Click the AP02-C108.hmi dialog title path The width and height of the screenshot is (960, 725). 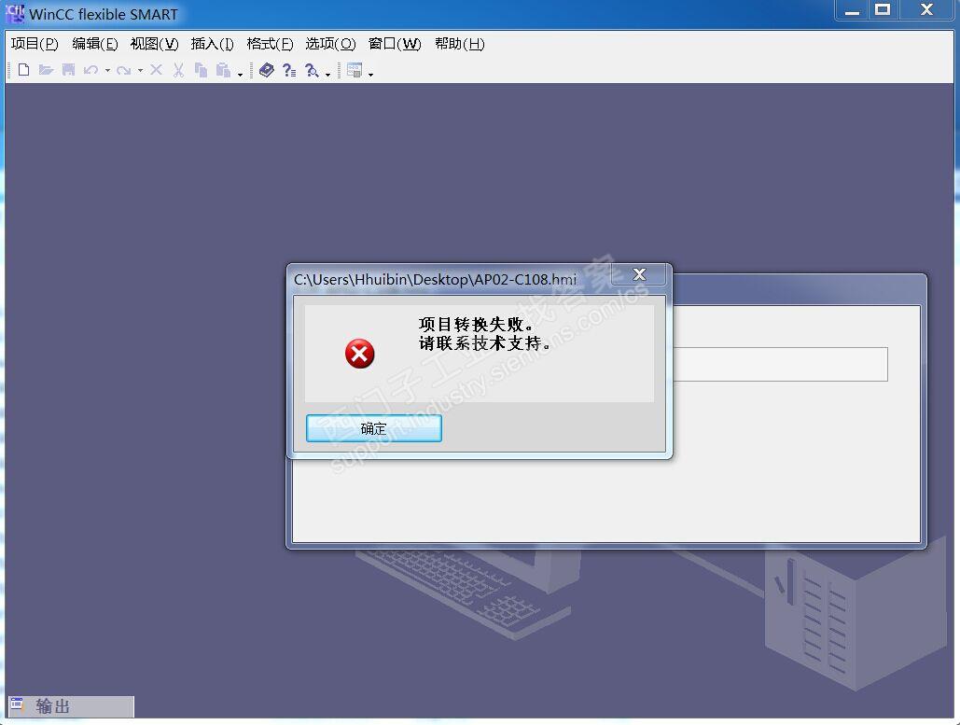[x=436, y=279]
